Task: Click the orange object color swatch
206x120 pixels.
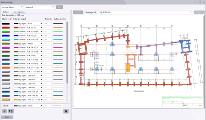Action: [6, 68]
